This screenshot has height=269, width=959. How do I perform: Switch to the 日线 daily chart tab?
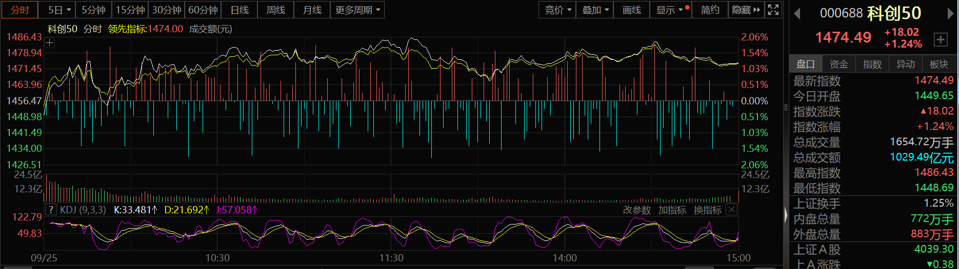[239, 10]
